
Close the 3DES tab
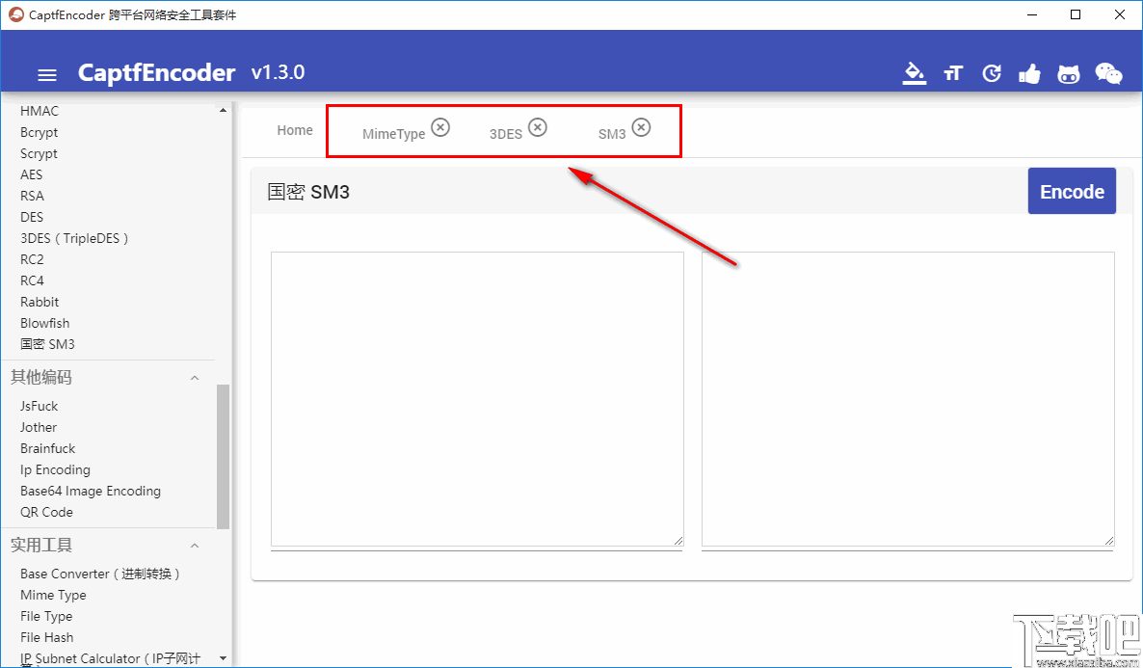(538, 126)
